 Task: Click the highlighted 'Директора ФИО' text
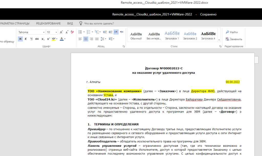coord(203,91)
